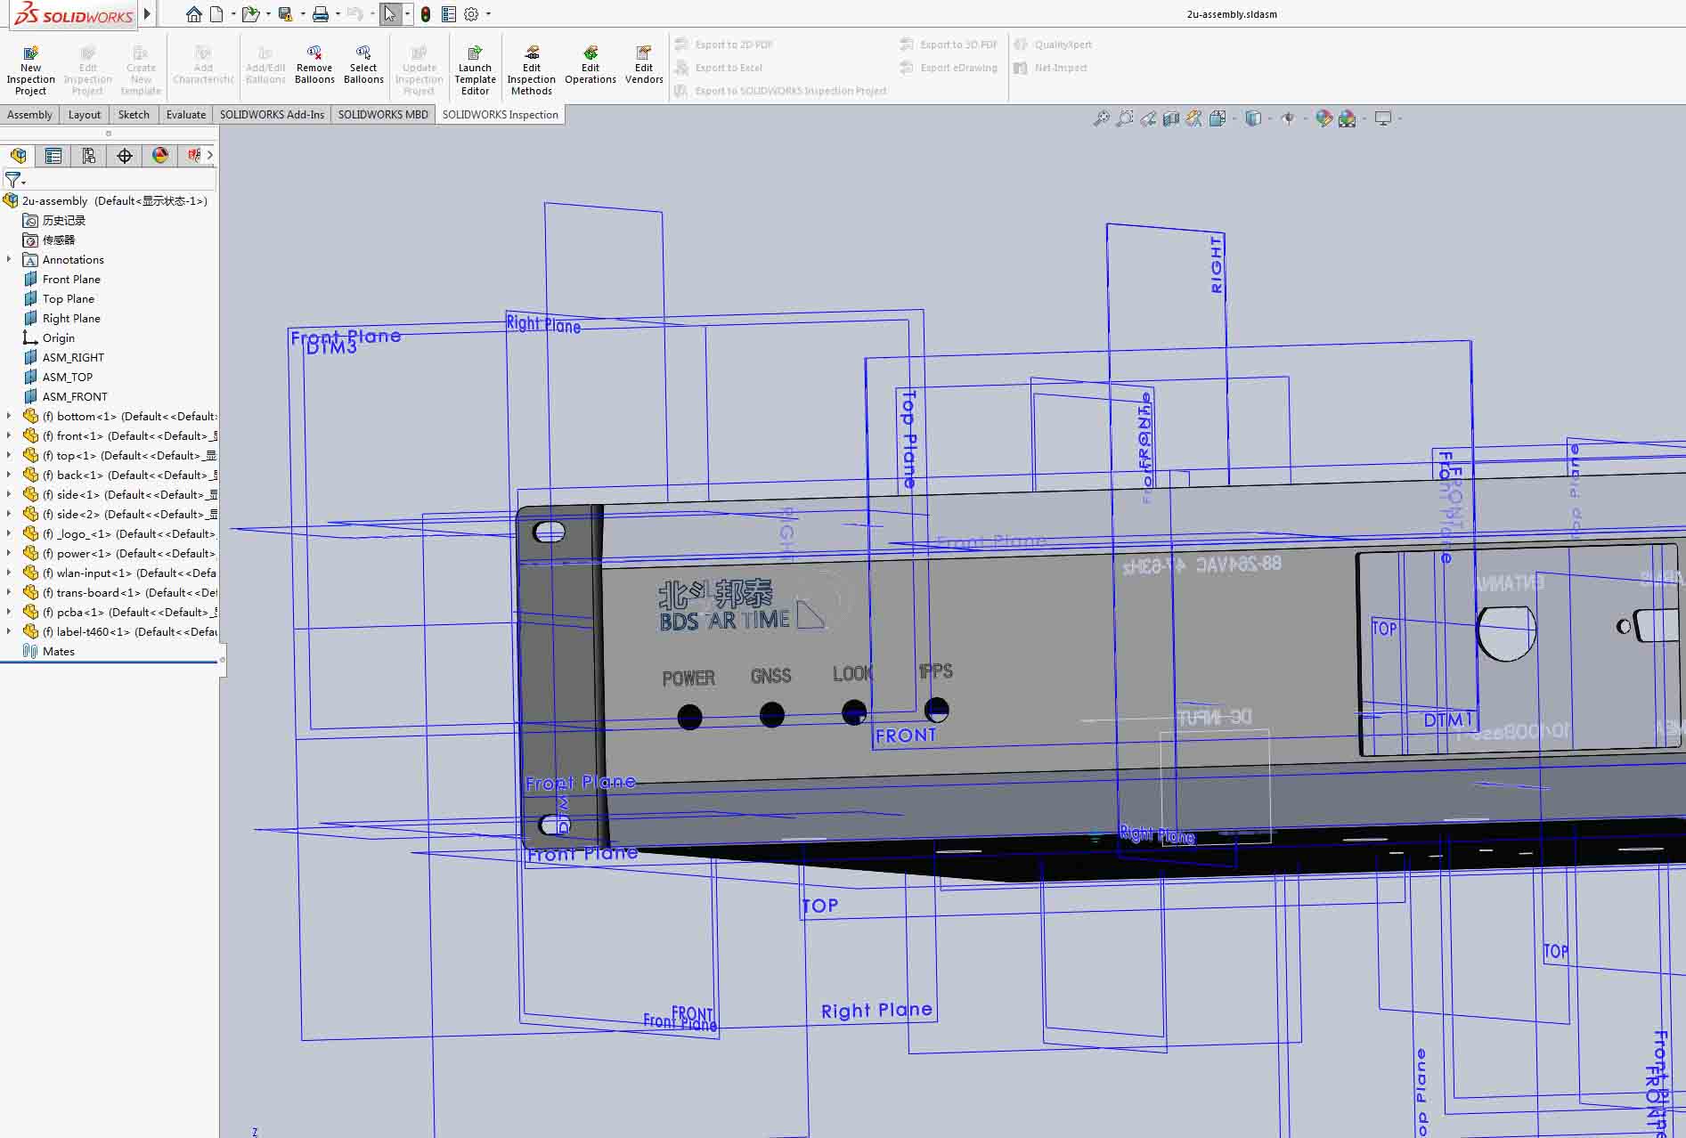
Task: Click the Select cursor tool
Action: pyautogui.click(x=390, y=14)
